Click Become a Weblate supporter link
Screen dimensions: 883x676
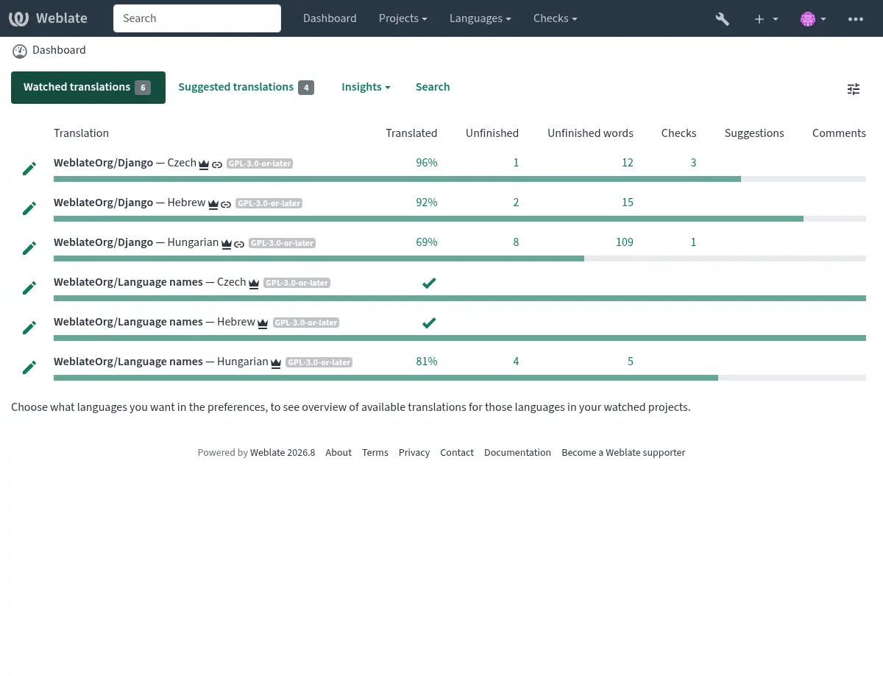(623, 453)
